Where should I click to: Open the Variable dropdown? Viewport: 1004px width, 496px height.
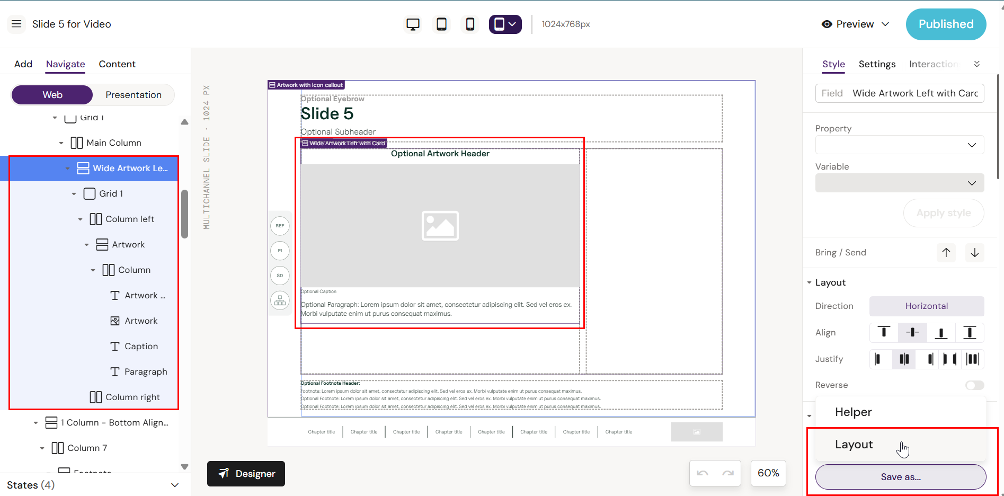[899, 183]
